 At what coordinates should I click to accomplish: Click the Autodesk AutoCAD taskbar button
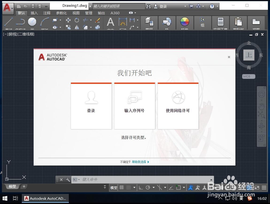tap(45, 199)
